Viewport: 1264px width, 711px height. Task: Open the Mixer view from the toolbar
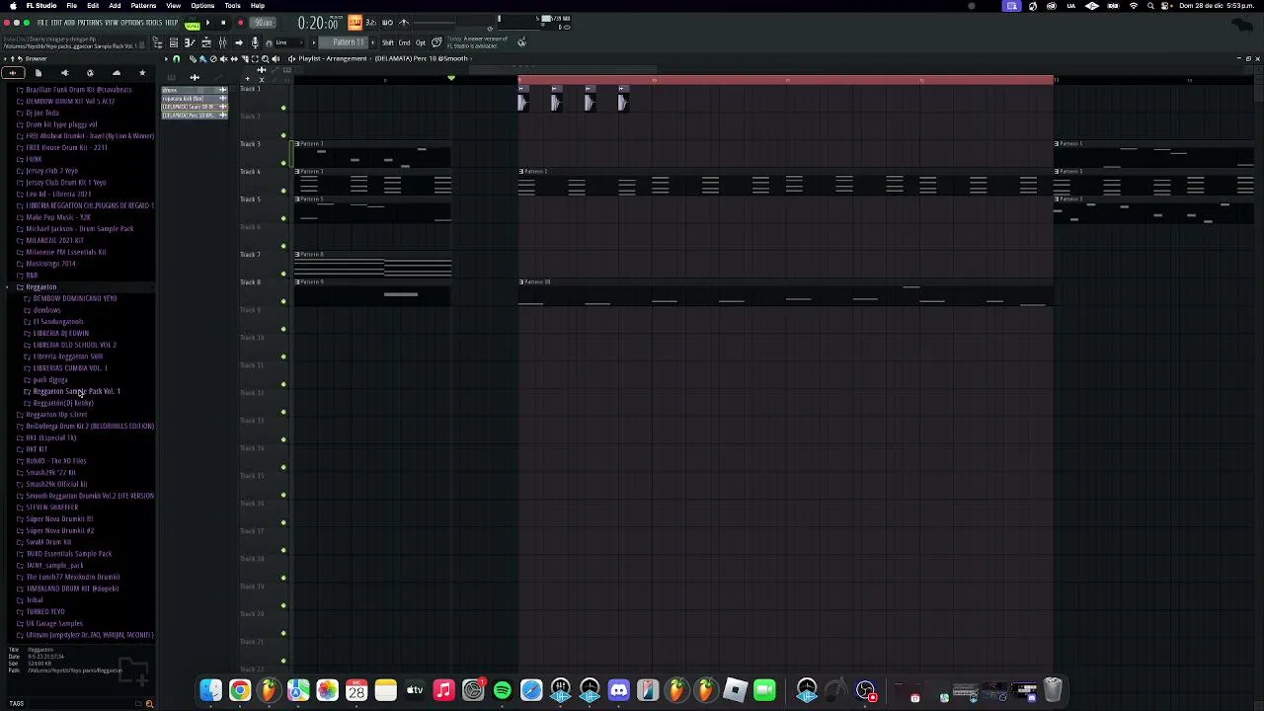point(222,42)
